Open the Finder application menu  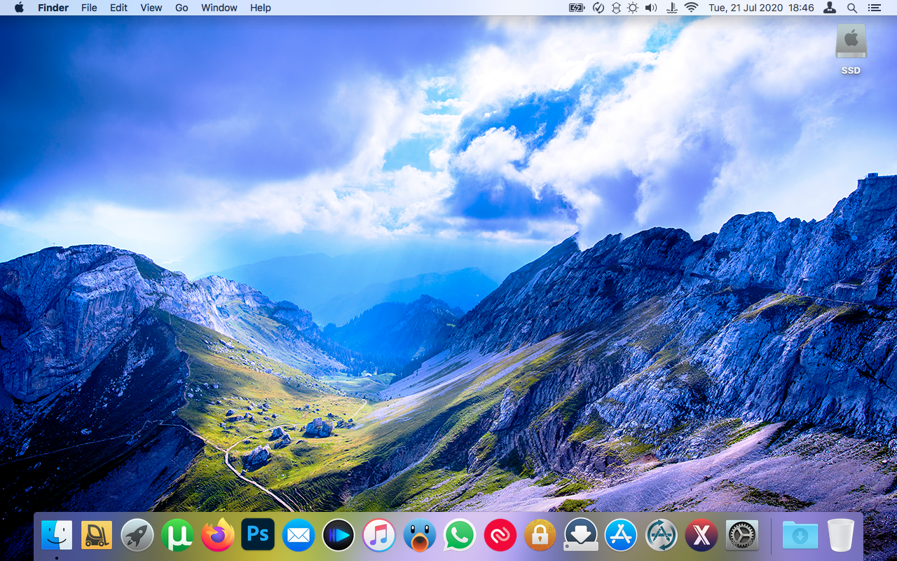53,8
